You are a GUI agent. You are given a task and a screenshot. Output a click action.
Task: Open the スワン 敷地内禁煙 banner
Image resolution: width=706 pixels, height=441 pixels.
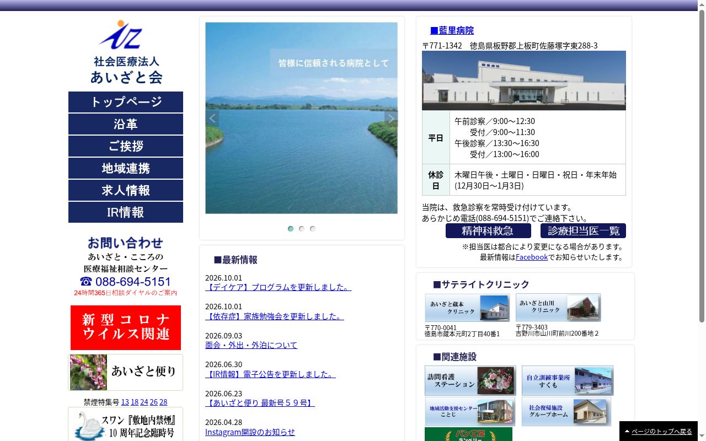tap(126, 424)
